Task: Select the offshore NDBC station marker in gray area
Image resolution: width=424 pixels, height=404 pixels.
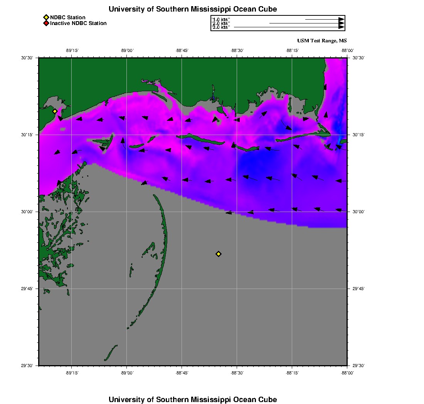Action: pyautogui.click(x=219, y=254)
